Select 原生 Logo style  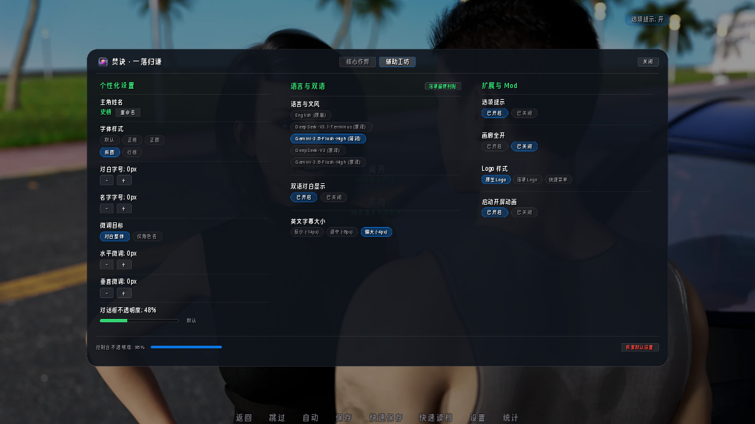click(496, 179)
